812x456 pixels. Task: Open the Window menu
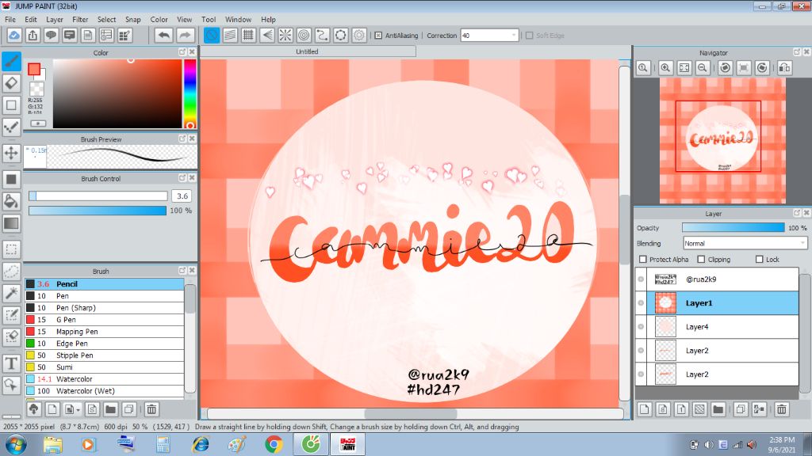pyautogui.click(x=238, y=19)
